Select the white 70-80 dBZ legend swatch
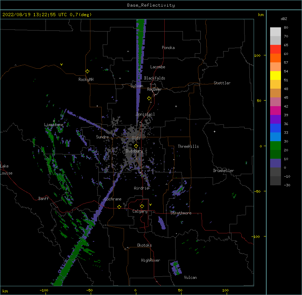This screenshot has height=295, width=302. tap(275, 32)
